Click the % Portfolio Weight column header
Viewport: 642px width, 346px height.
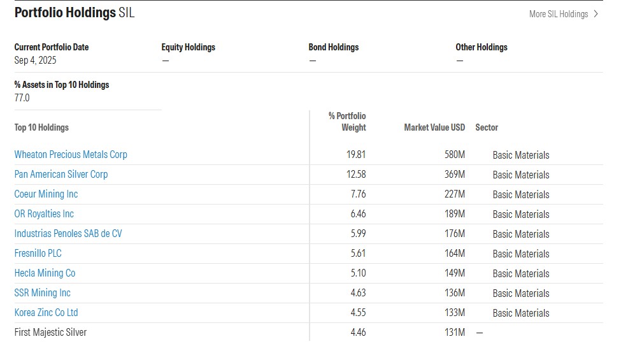click(x=348, y=122)
